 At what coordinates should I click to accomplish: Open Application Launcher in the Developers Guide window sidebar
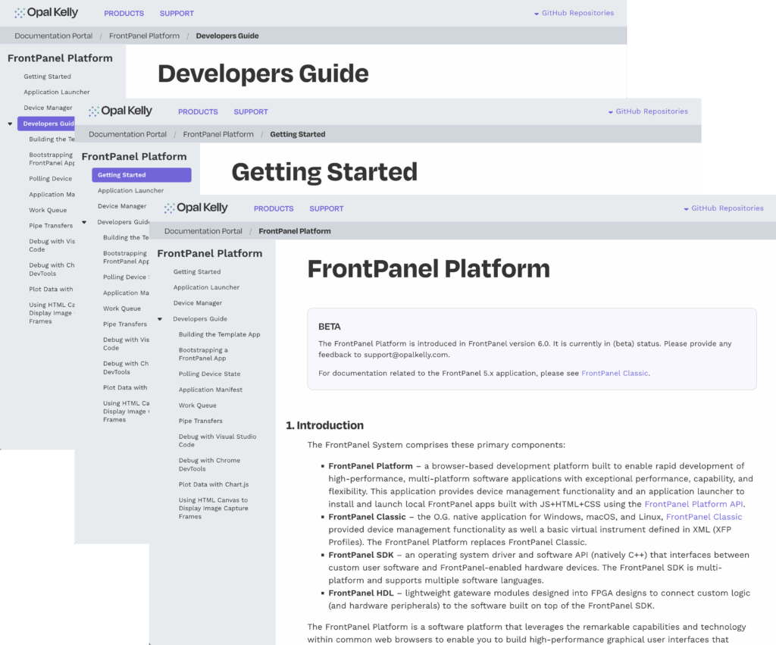(x=56, y=92)
